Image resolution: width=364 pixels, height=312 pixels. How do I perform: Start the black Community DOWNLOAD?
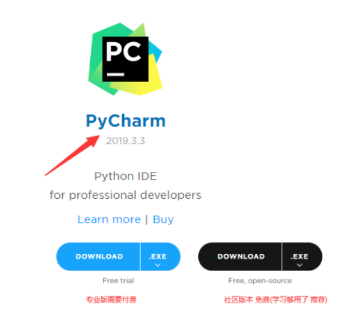click(240, 256)
